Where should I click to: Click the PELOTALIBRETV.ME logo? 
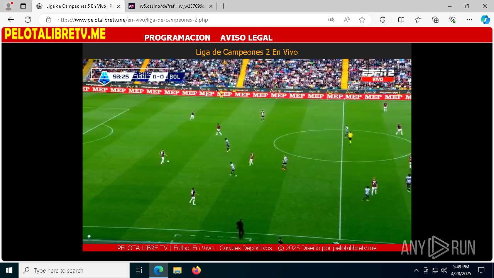[55, 34]
